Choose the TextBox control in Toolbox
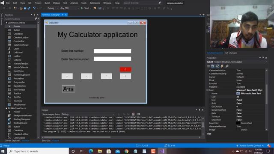Image resolution: width=274 pixels, height=154 pixels. pos(17,93)
